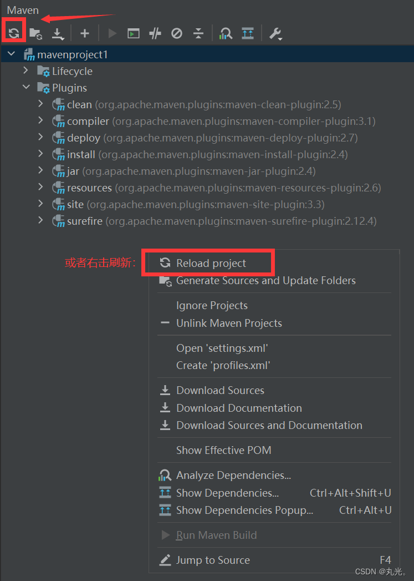
Task: Click Reload All Maven Projects toolbar icon
Action: 14,33
